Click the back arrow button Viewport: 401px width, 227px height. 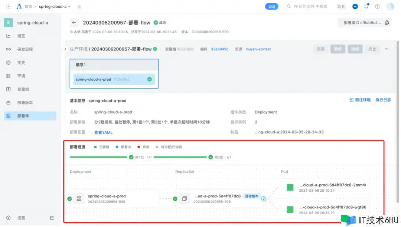click(75, 23)
